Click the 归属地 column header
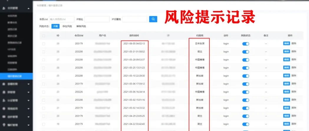 [x=200, y=36]
